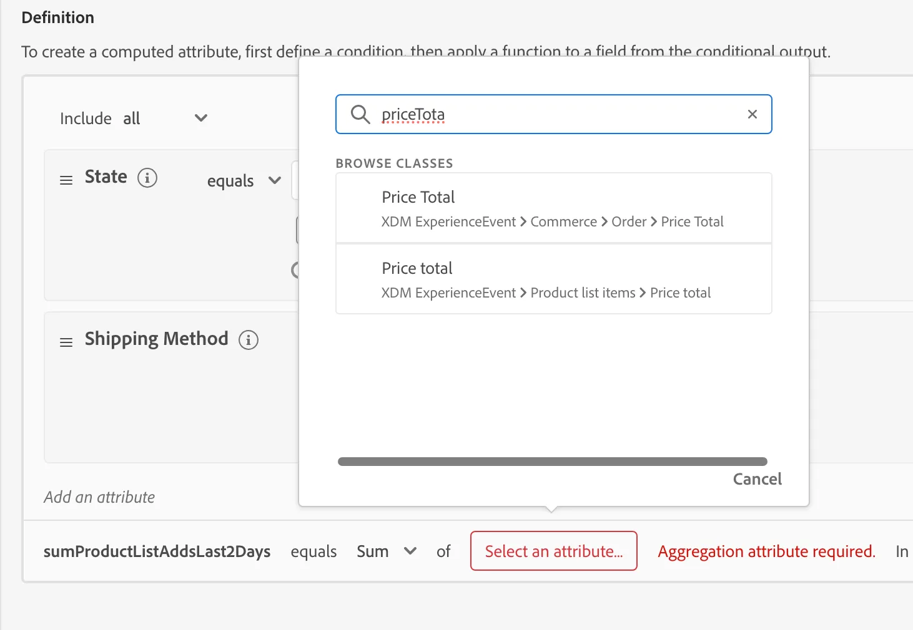
Task: Click the Shipping Method attribute label
Action: coord(157,339)
